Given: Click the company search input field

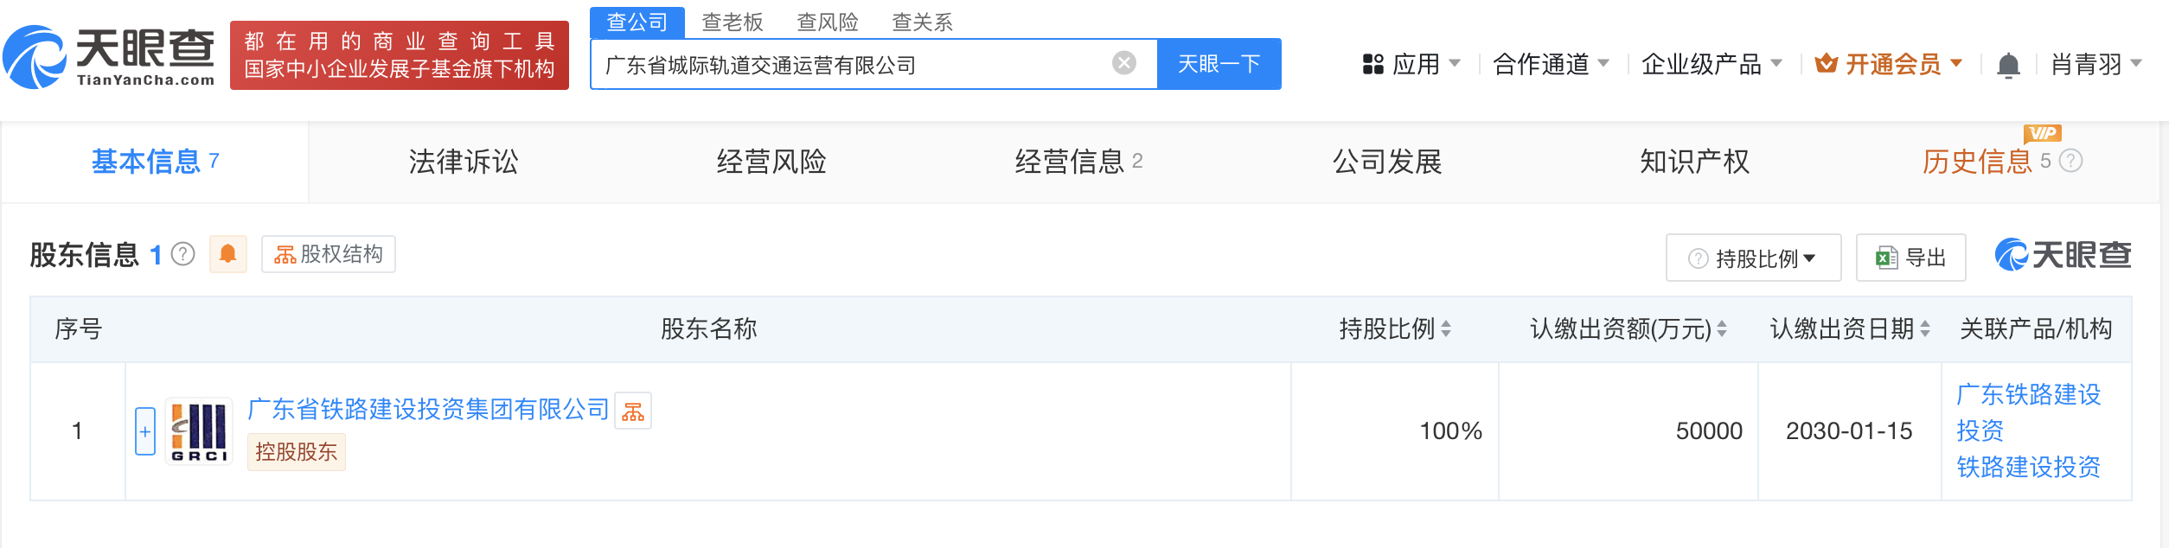Looking at the screenshot, I should [852, 65].
